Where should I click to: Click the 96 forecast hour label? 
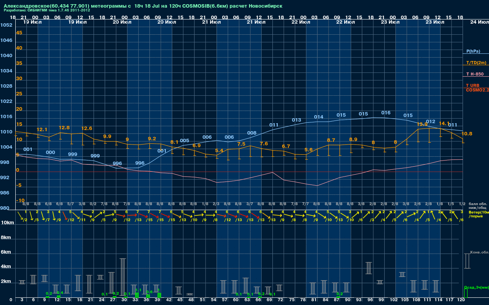(371, 300)
